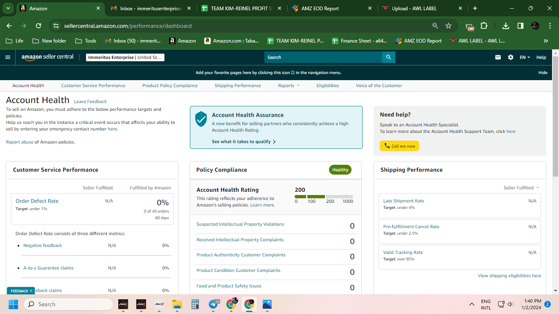Open the Negative feedback metric link
The image size is (559, 314).
pyautogui.click(x=43, y=245)
